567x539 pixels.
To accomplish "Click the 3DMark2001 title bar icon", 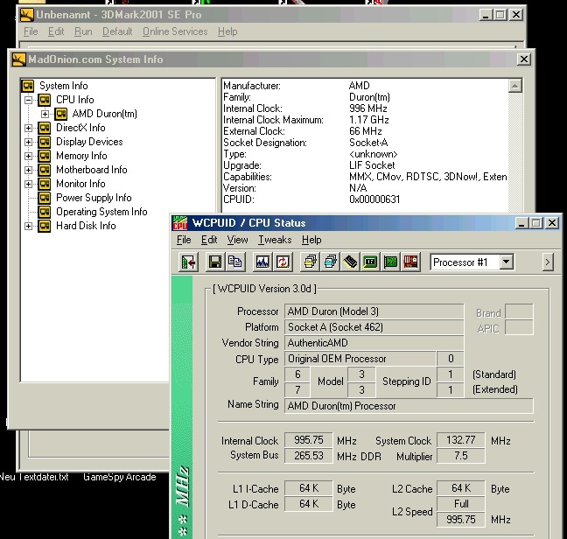I will pos(27,15).
